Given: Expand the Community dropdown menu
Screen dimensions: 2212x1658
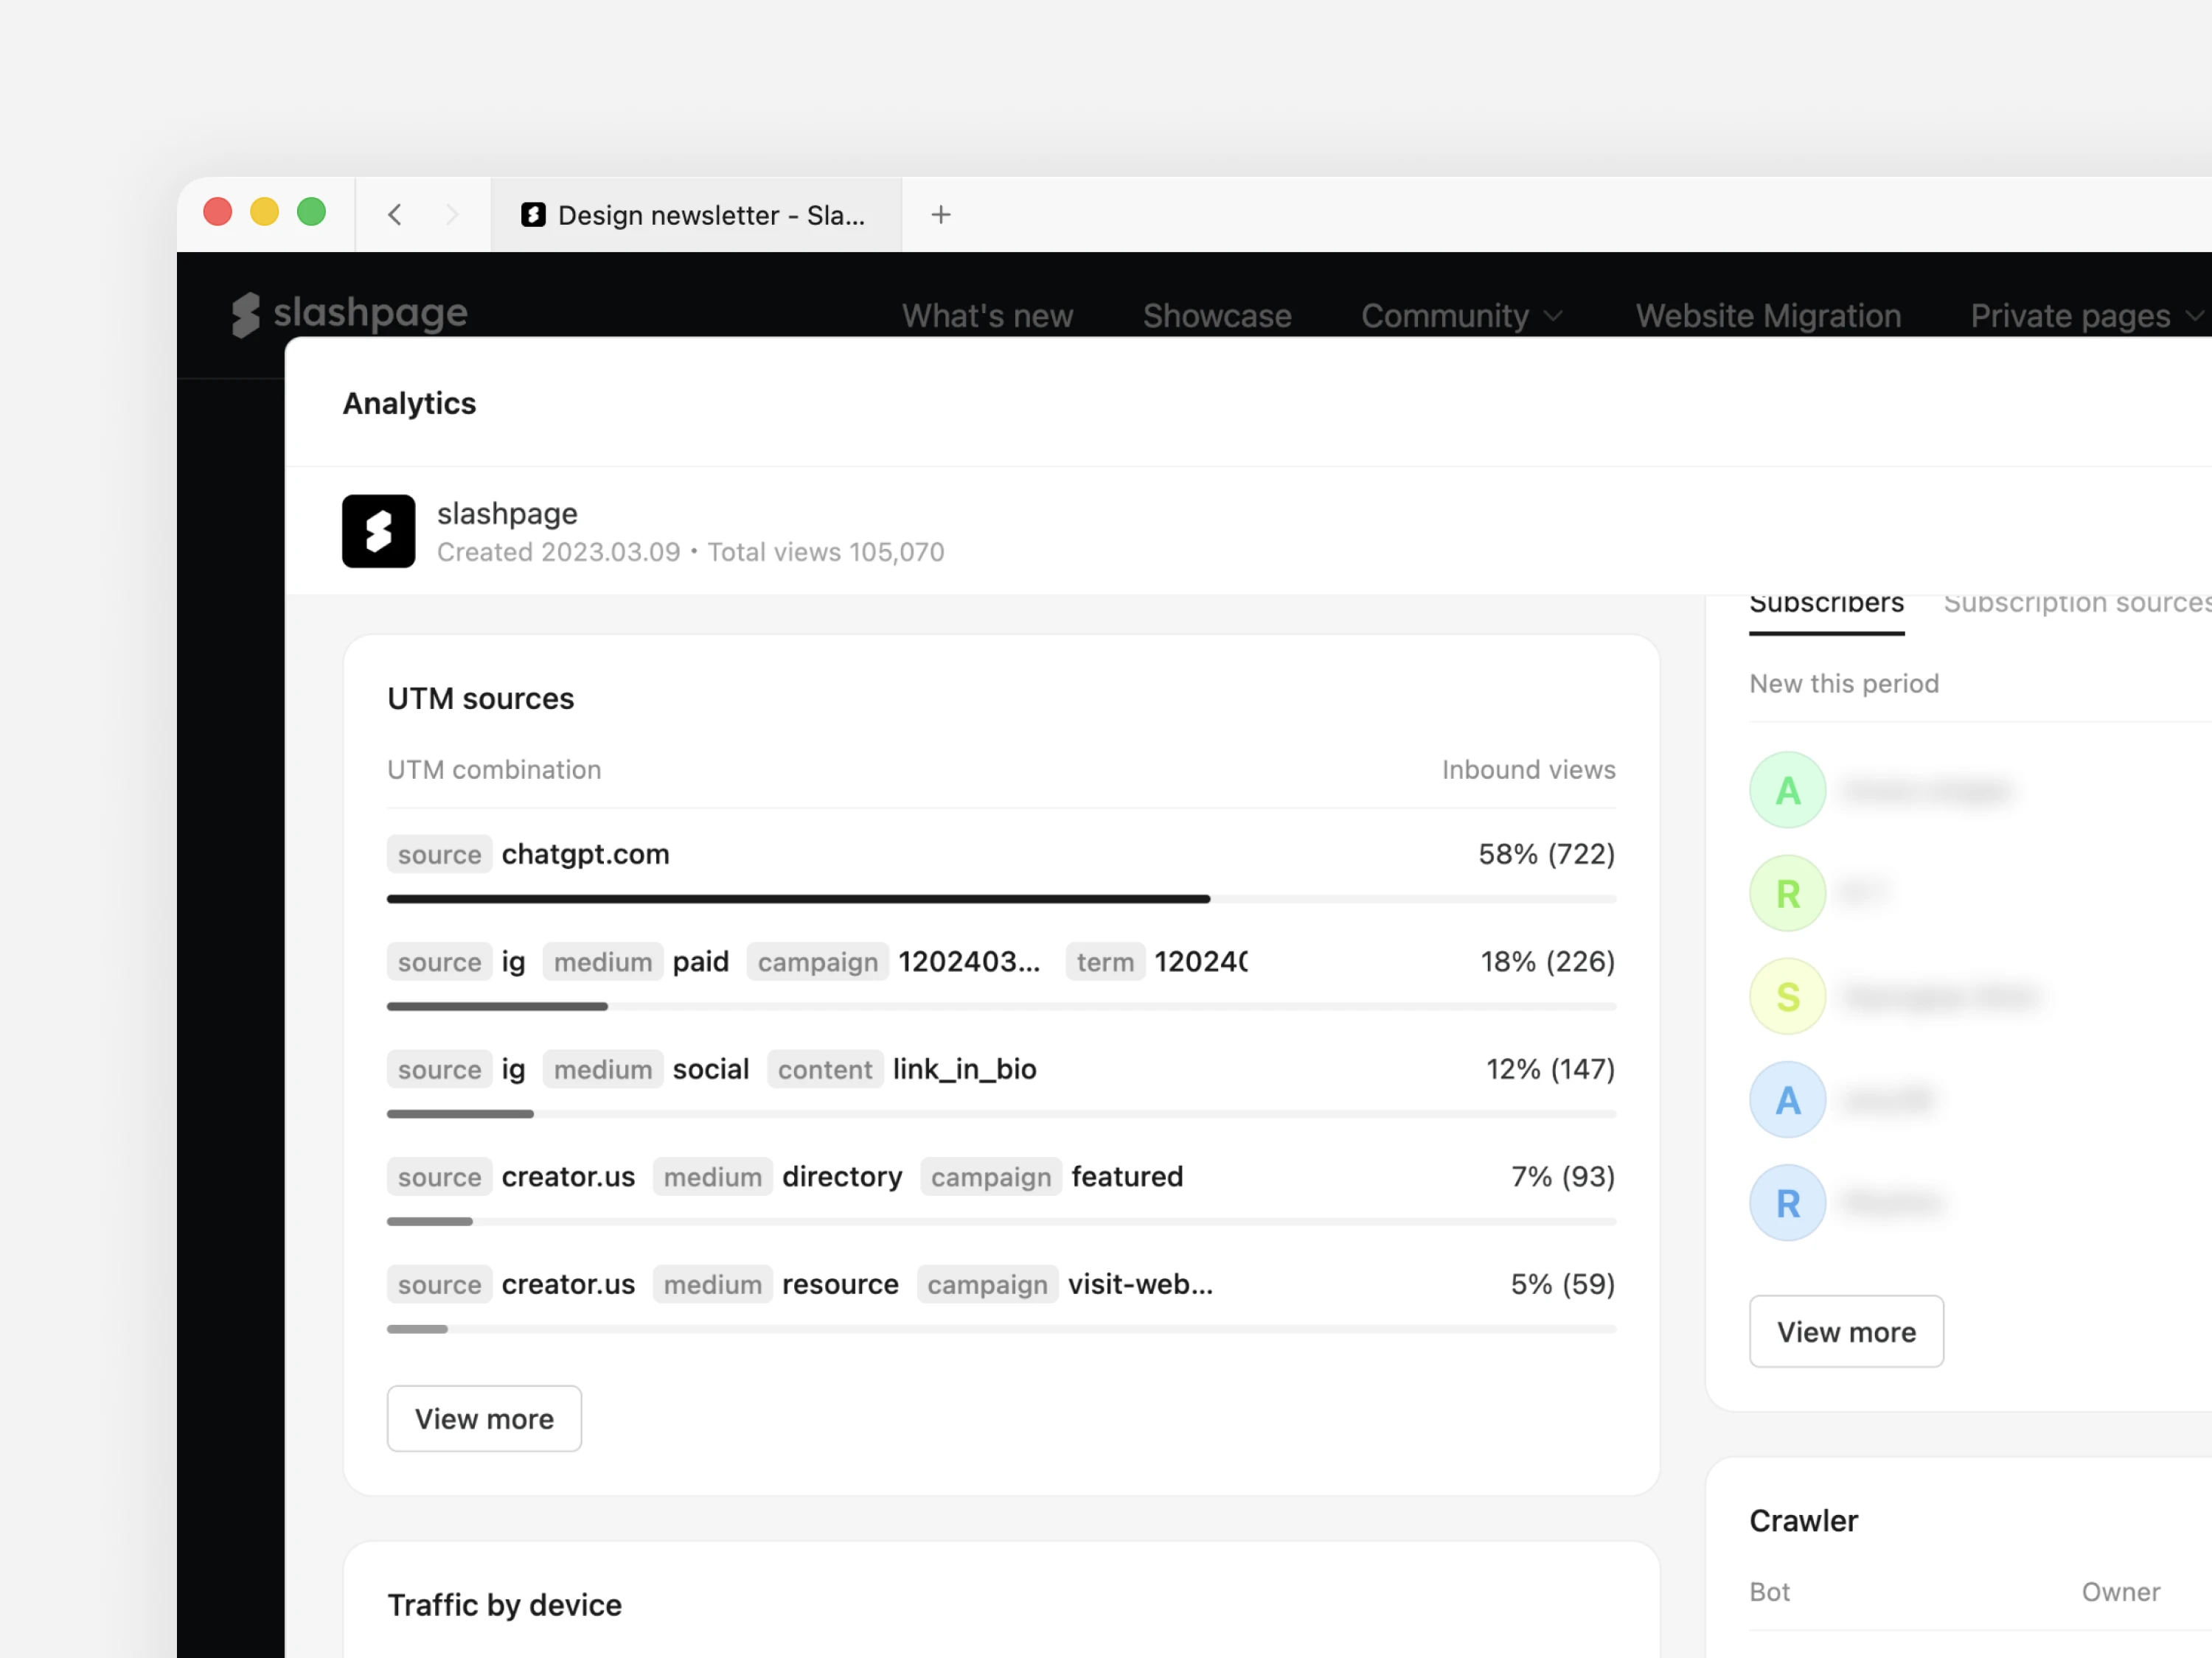Looking at the screenshot, I should 1462,316.
